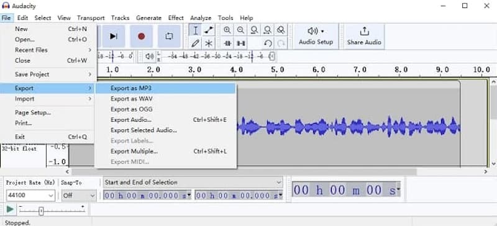The width and height of the screenshot is (497, 226).
Task: Click the large audio position time display
Action: 344,190
